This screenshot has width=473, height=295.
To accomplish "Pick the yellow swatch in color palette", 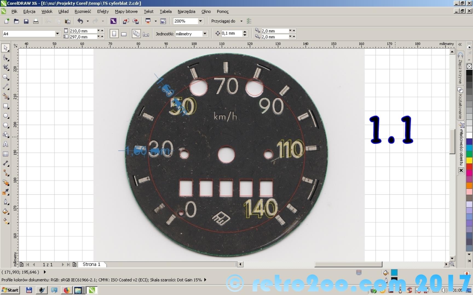I will (469, 160).
